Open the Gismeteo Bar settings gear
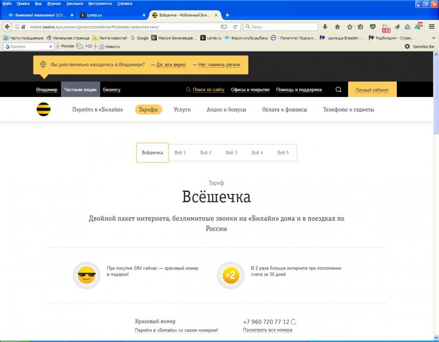 (x=407, y=46)
